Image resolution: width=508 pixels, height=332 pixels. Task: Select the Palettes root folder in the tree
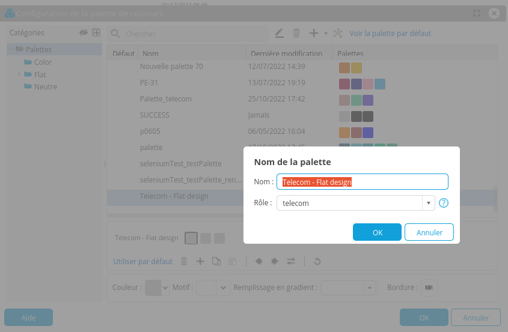point(55,49)
